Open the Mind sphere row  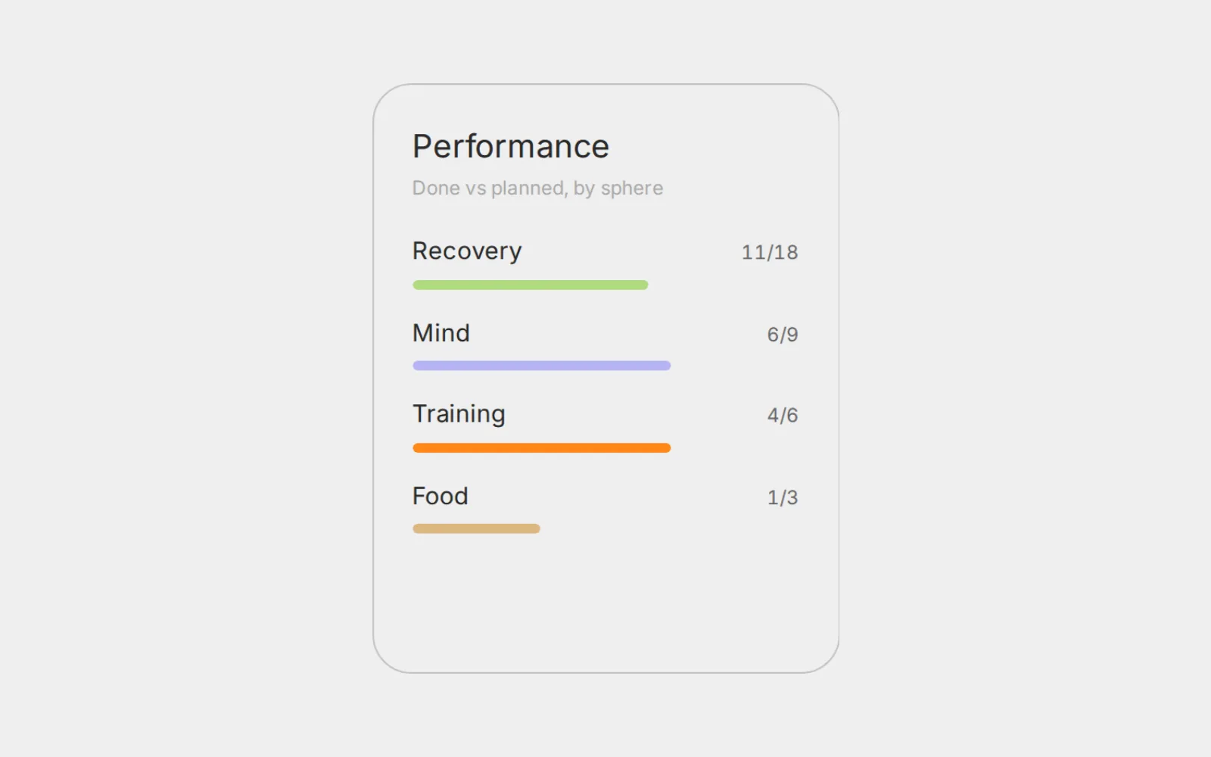point(605,345)
